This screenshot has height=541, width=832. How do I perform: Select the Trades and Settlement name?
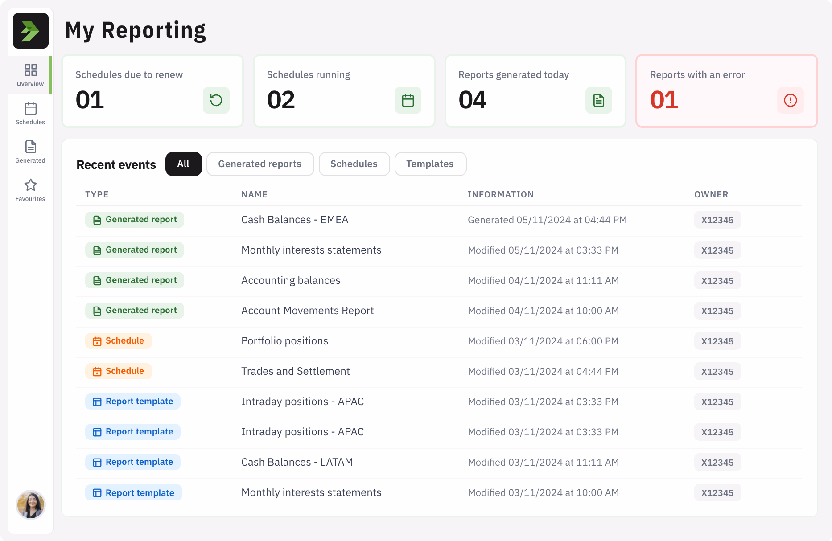(295, 371)
